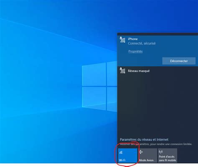Open Paramètres du réseau et Internet

coord(144,139)
